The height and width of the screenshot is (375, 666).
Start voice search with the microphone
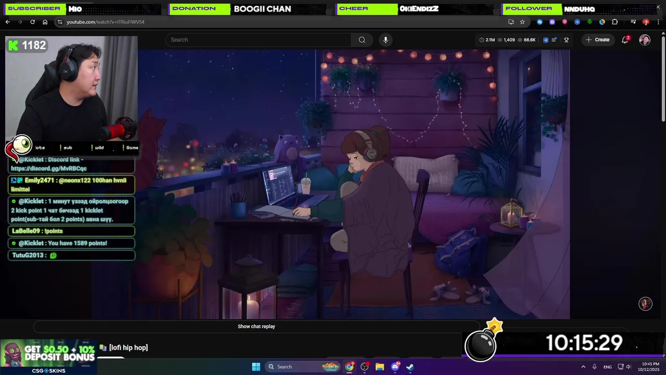pos(385,40)
